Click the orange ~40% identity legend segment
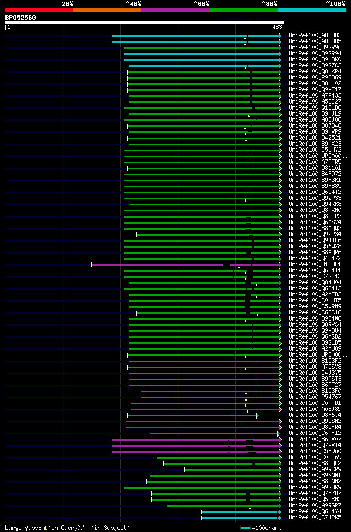The image size is (351, 532). pos(107,10)
